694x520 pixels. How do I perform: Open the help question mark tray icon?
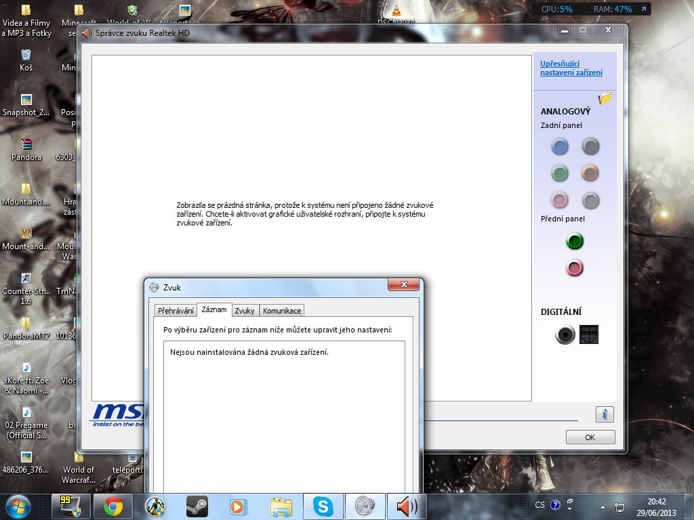pos(555,505)
